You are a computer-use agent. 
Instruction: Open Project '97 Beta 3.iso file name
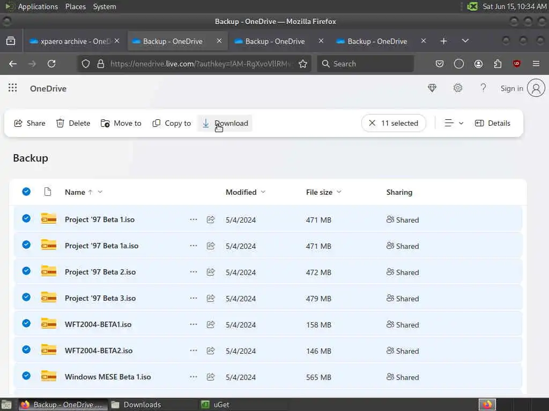coord(100,298)
